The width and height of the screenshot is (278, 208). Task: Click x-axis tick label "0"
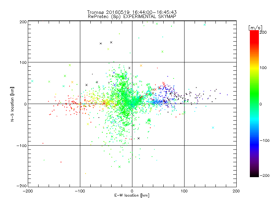pyautogui.click(x=132, y=191)
